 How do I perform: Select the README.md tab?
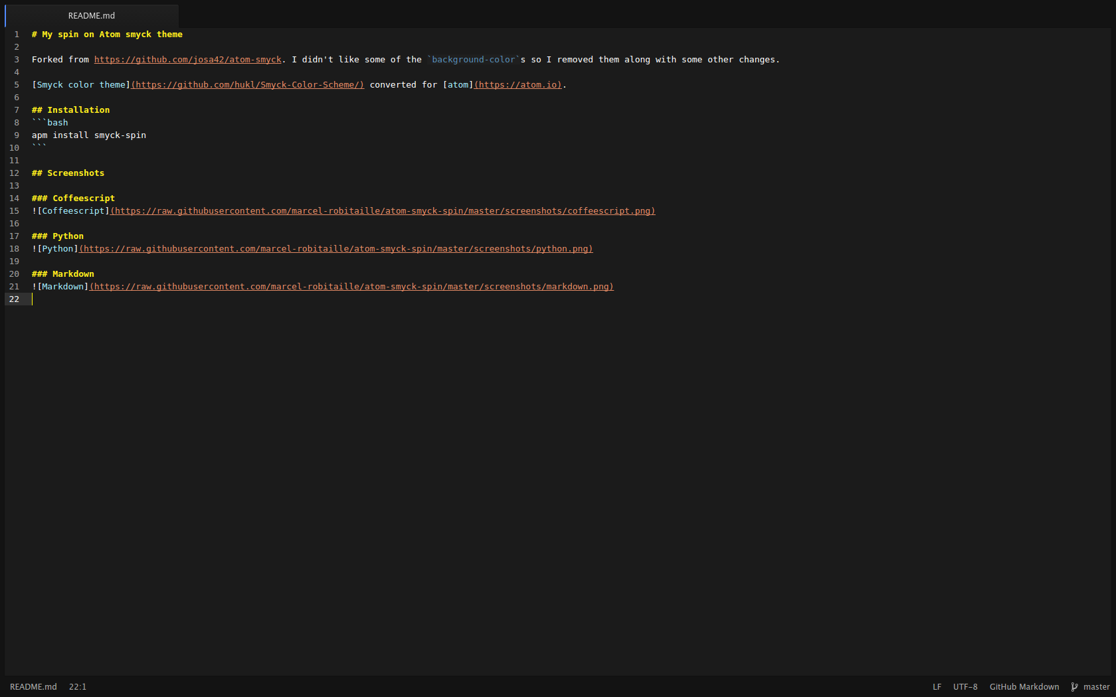[92, 16]
